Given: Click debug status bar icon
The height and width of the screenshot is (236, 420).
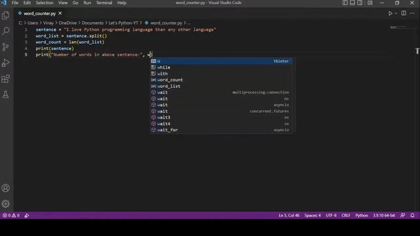Looking at the screenshot, I should 27,216.
